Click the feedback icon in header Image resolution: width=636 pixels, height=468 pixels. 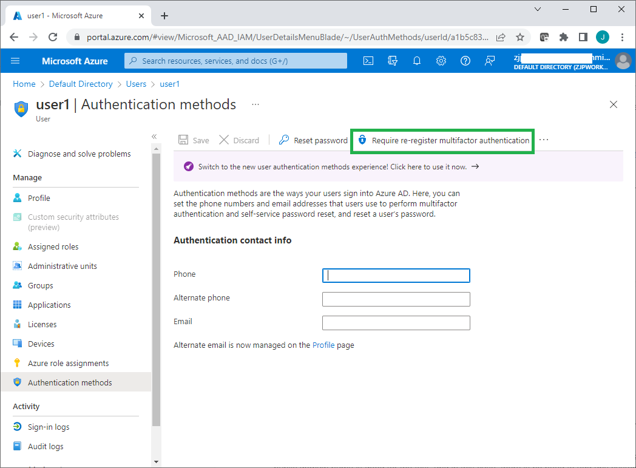click(490, 61)
